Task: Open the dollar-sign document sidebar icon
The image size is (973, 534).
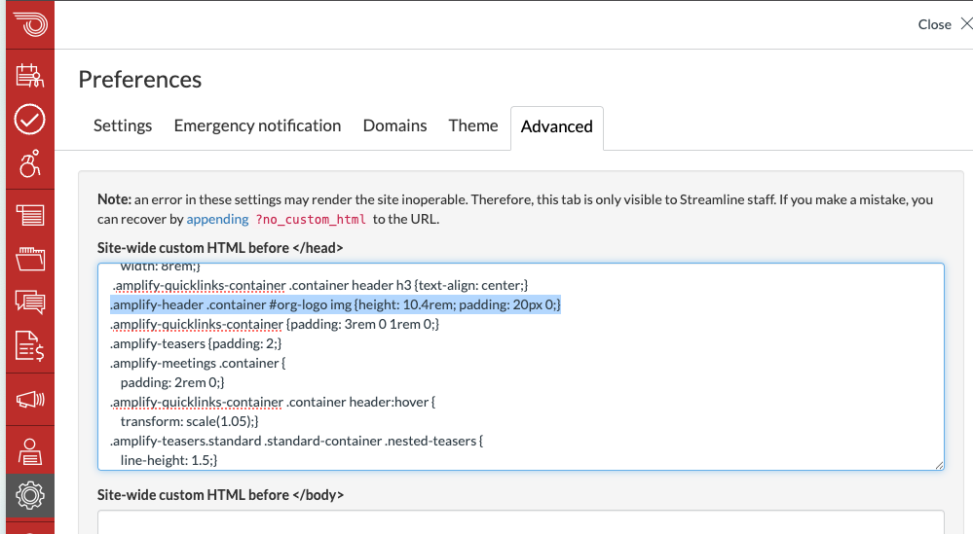Action: (29, 347)
